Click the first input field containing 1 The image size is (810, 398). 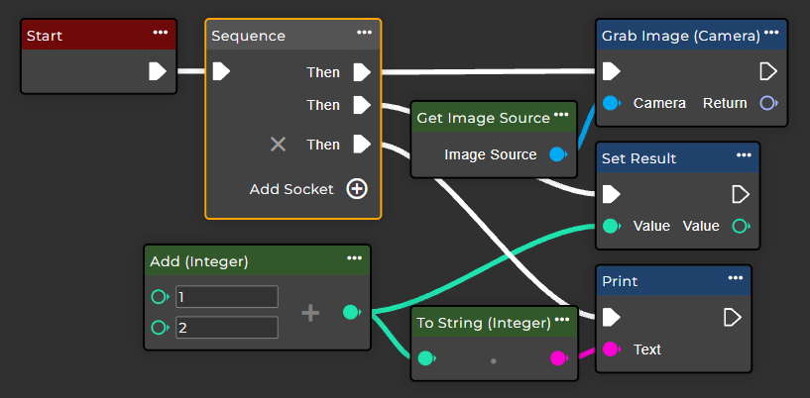pos(226,297)
